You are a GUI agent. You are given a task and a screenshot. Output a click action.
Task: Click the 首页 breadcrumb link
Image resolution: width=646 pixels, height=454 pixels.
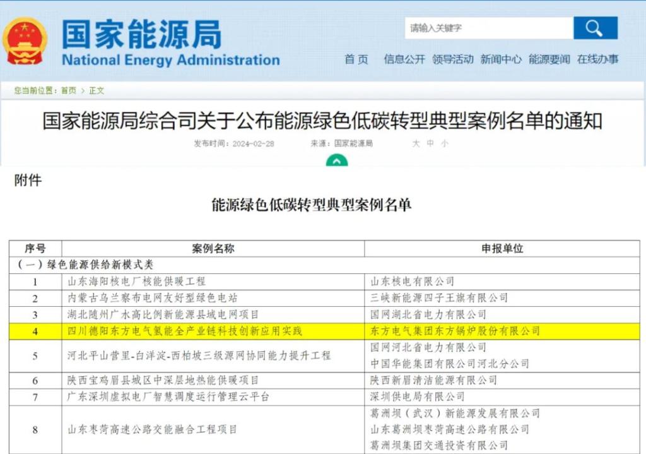pos(68,91)
